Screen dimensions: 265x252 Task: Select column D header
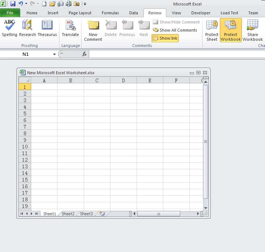[123, 80]
